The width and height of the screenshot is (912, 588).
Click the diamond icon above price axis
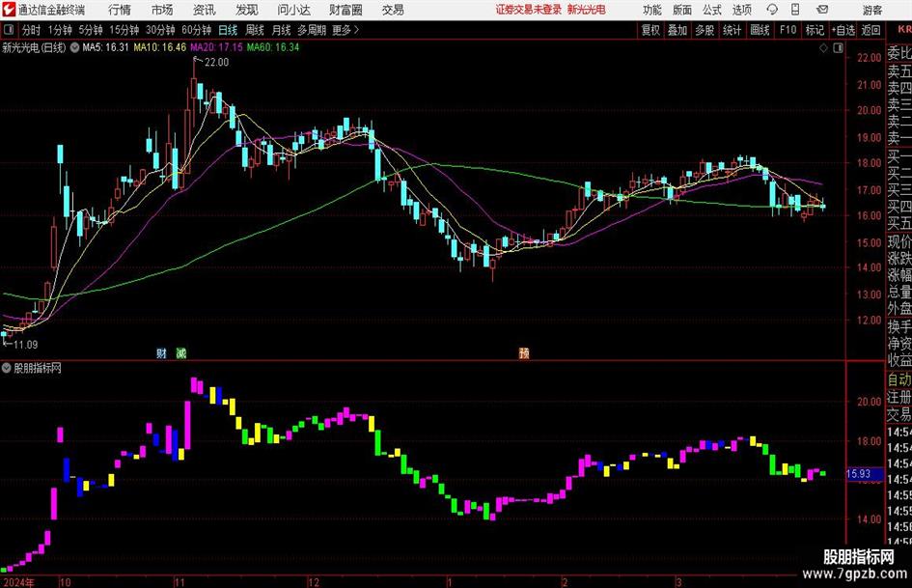[x=823, y=48]
